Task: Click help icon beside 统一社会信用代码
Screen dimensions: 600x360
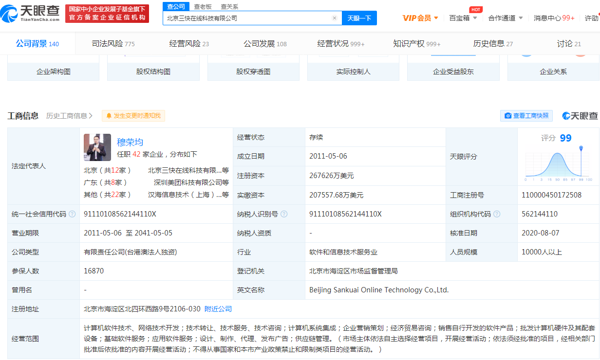Action: click(x=72, y=214)
